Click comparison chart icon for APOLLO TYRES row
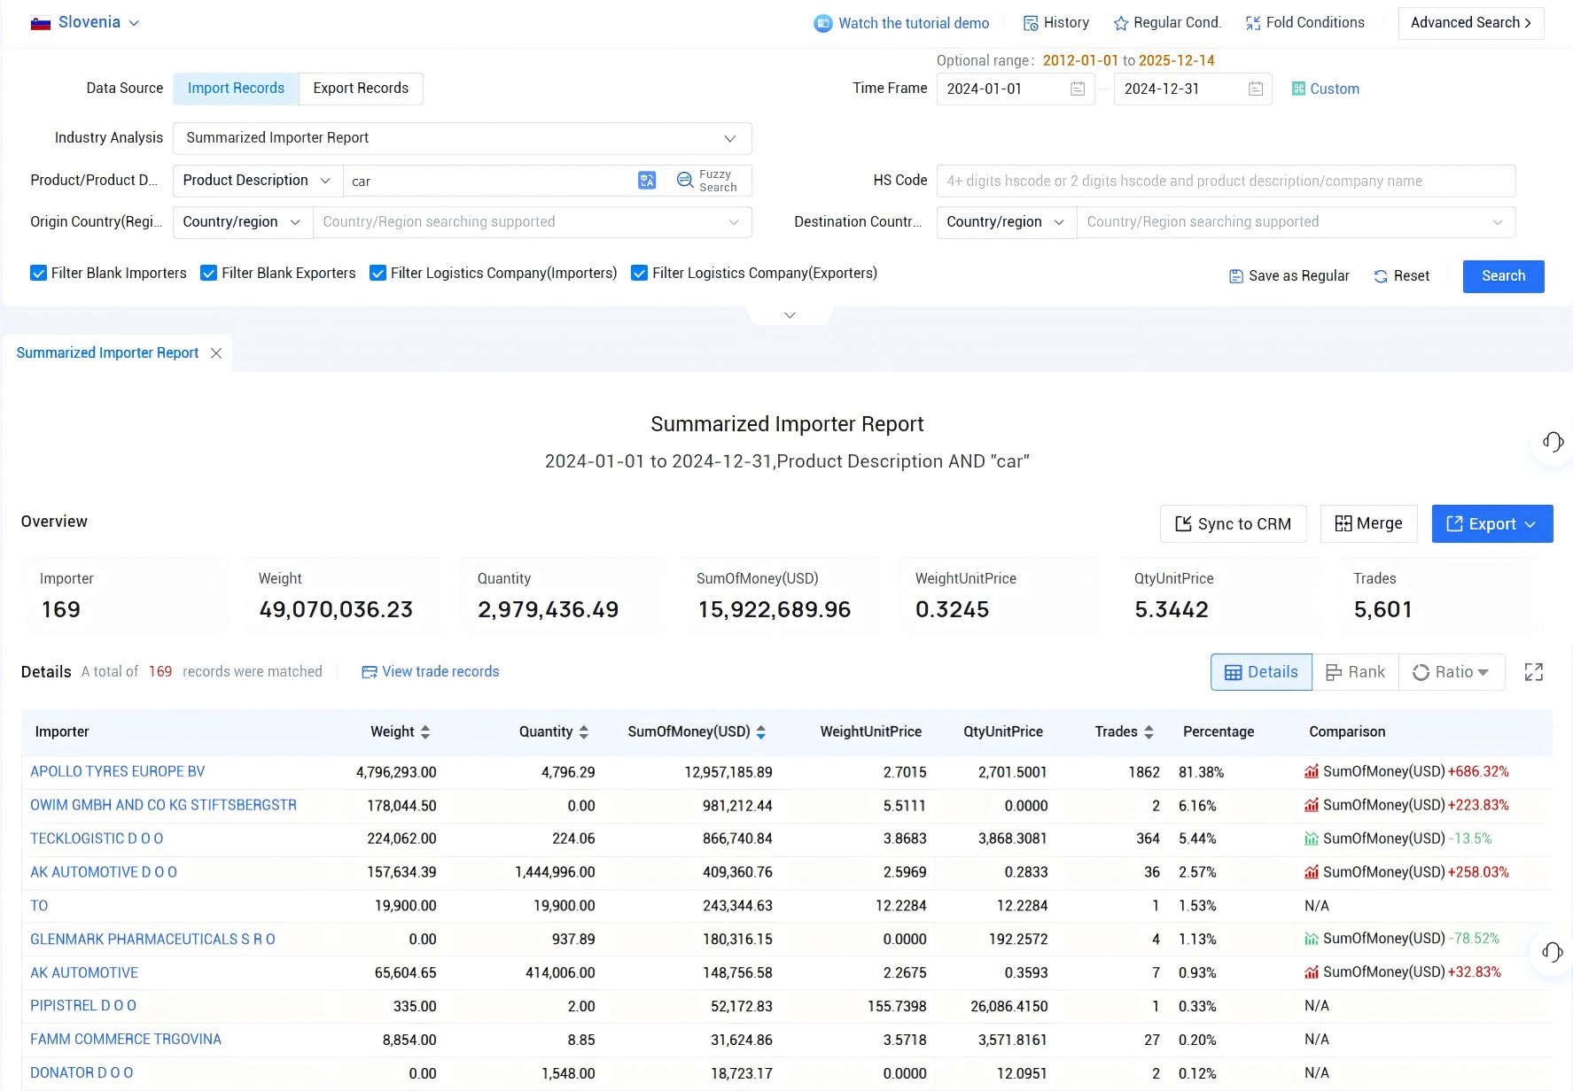 pos(1312,771)
